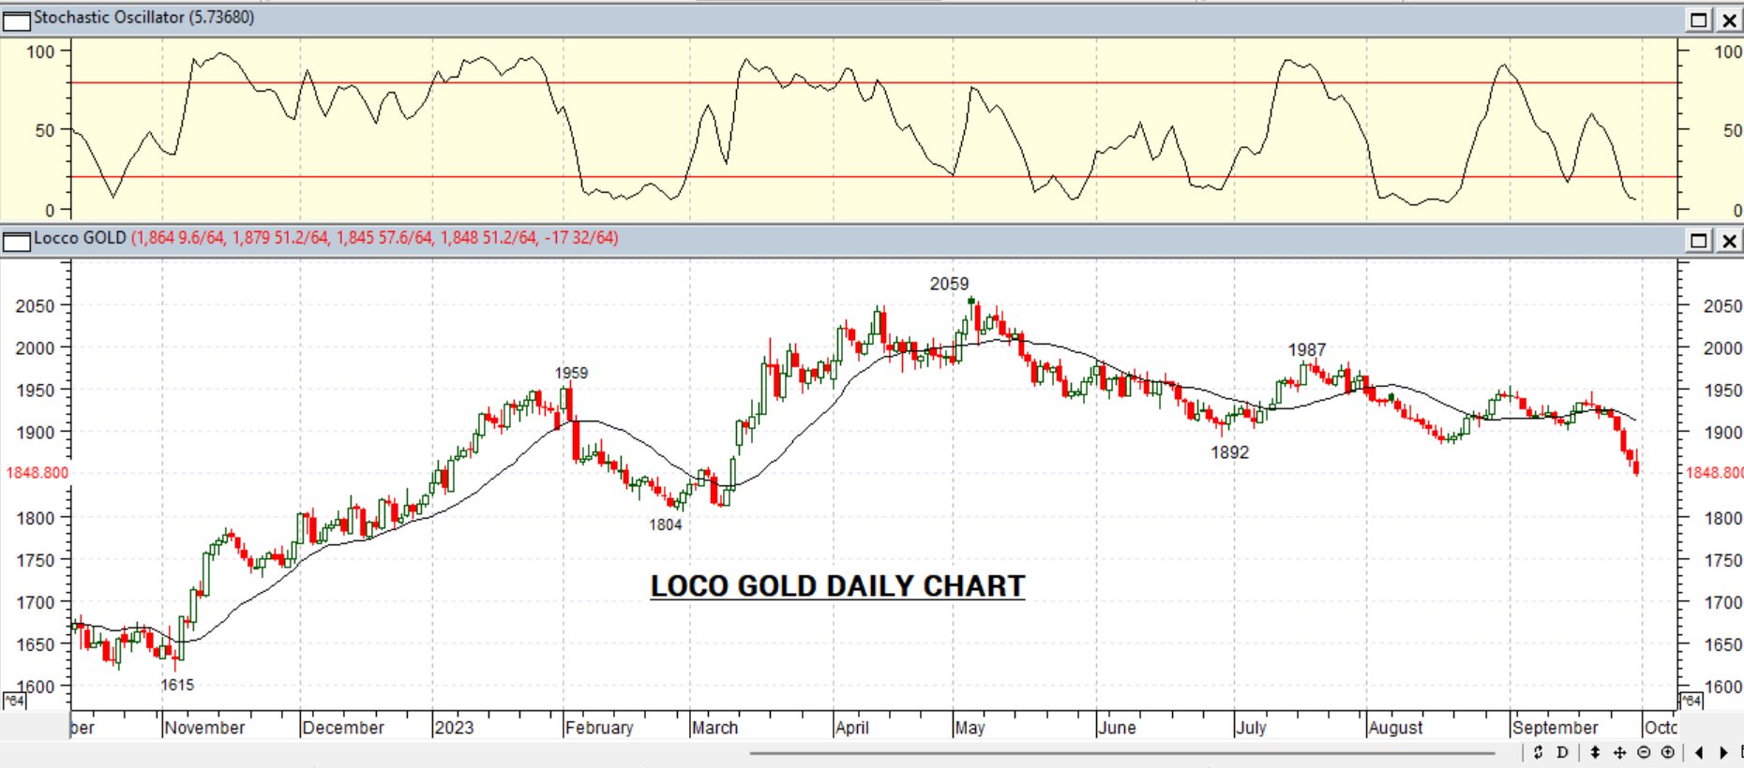Click the July label on time axis
The width and height of the screenshot is (1744, 768).
pyautogui.click(x=1251, y=728)
